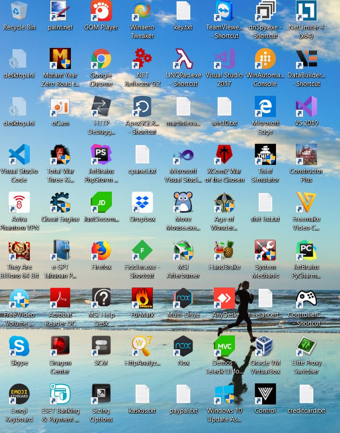Click the FurMark icon
Viewport: 340px width, 433px height.
(142, 298)
